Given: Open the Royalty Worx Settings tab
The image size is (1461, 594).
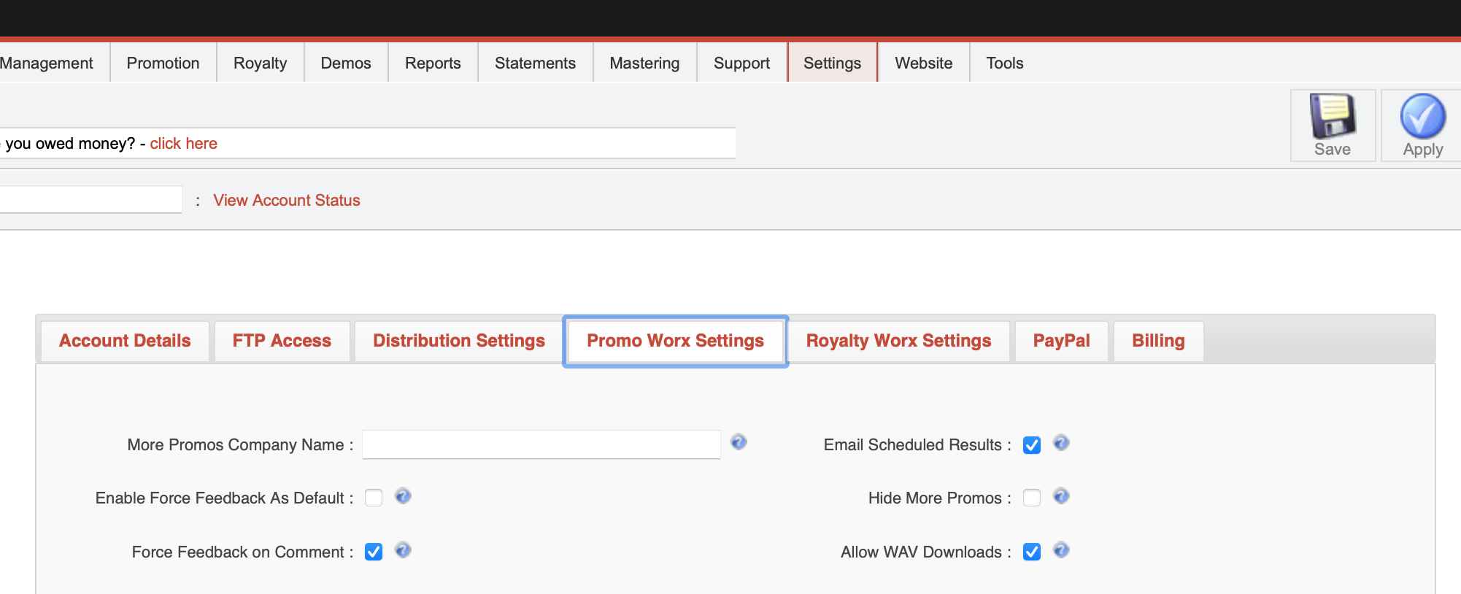Looking at the screenshot, I should (898, 341).
